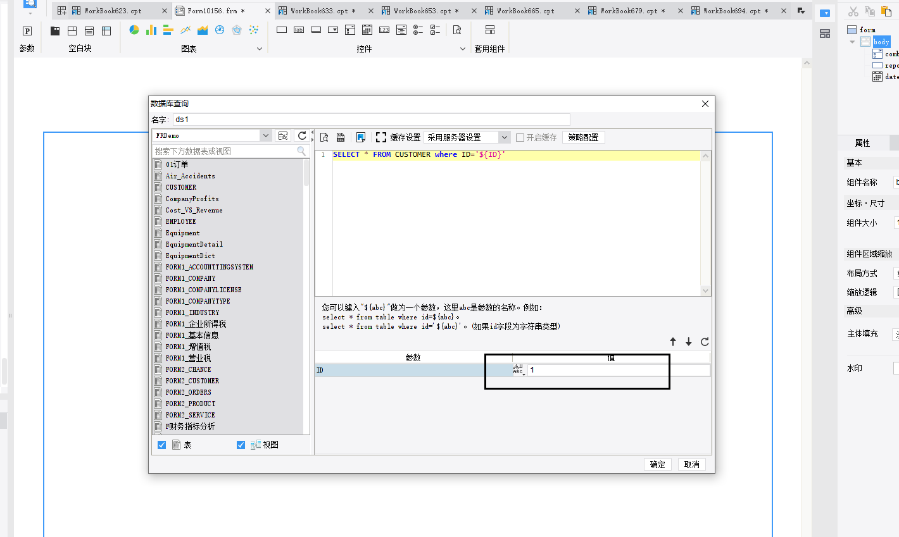The image size is (899, 537).
Task: Insert the drop-down box widget icon
Action: tap(333, 30)
